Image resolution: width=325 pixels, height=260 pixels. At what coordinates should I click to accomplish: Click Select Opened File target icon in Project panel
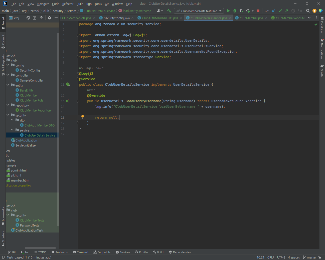coord(28,18)
